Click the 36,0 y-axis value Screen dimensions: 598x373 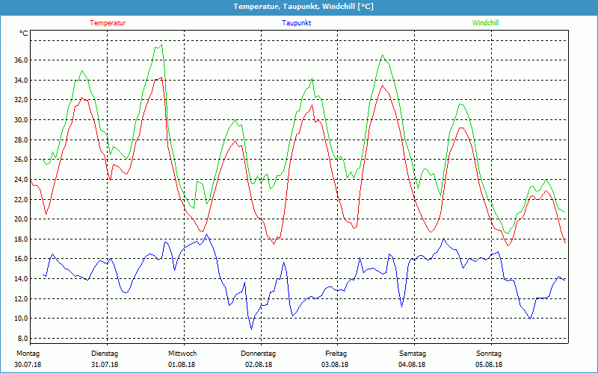21,60
